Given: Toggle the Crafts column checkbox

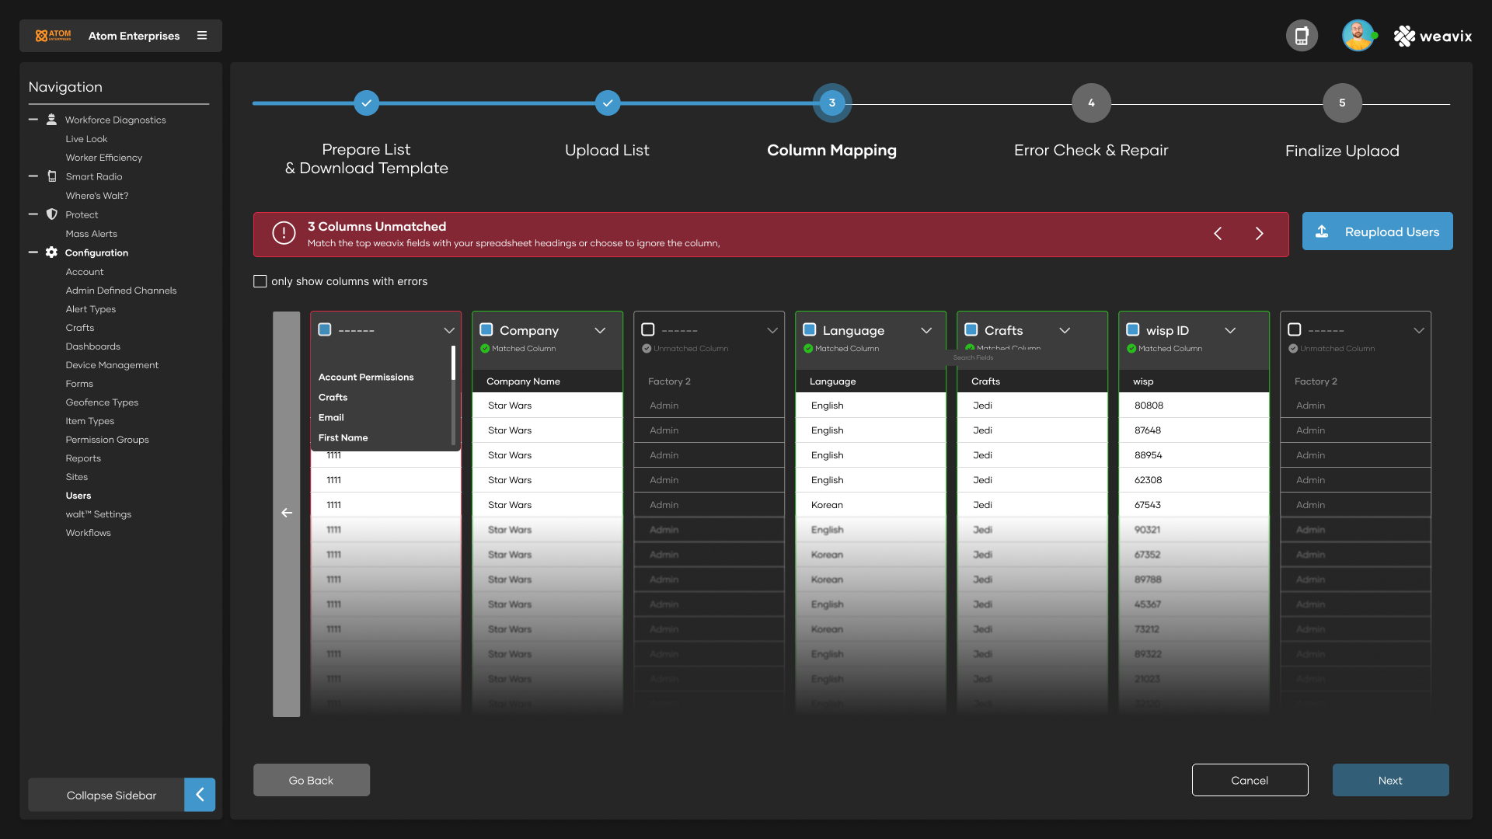Looking at the screenshot, I should tap(971, 329).
